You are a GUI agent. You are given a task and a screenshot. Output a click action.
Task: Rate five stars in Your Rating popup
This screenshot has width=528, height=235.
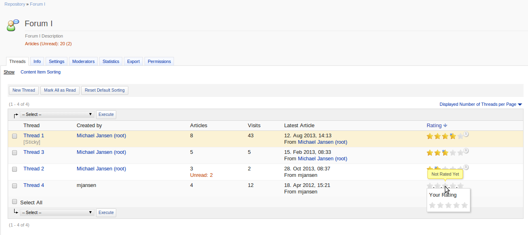[464, 205]
